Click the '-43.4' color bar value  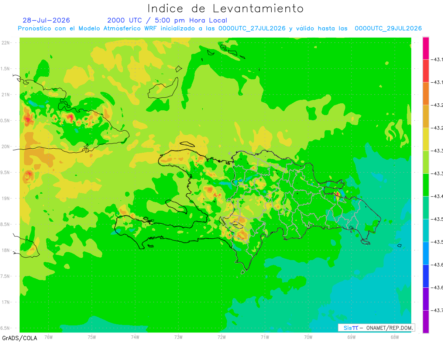click(437, 196)
